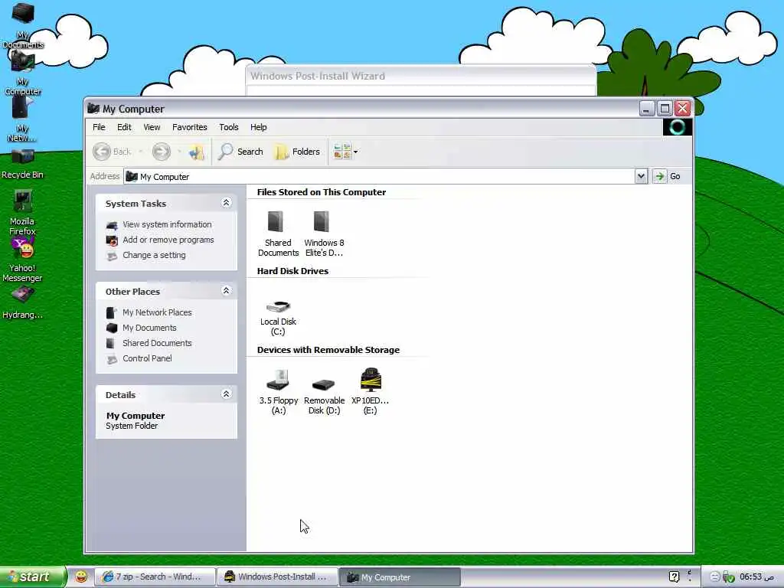Collapse the Other Places panel
Viewport: 784px width, 588px height.
coord(226,290)
